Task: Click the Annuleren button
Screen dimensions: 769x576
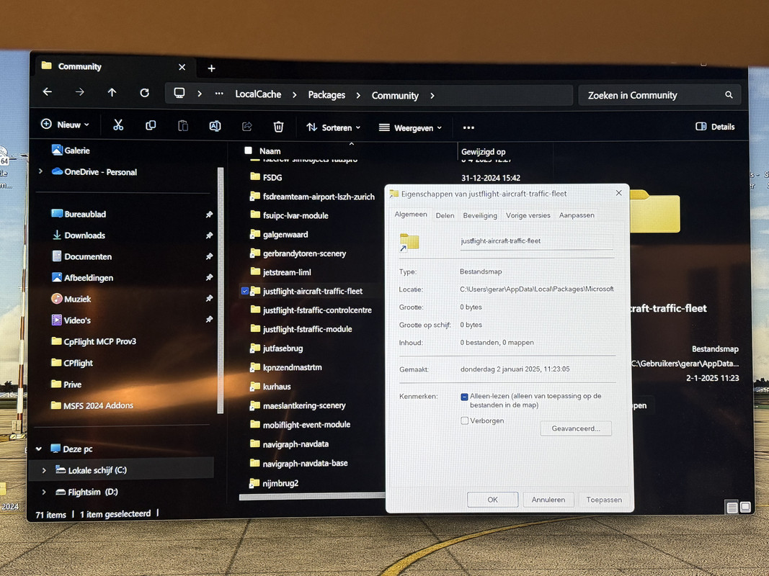Action: click(548, 500)
